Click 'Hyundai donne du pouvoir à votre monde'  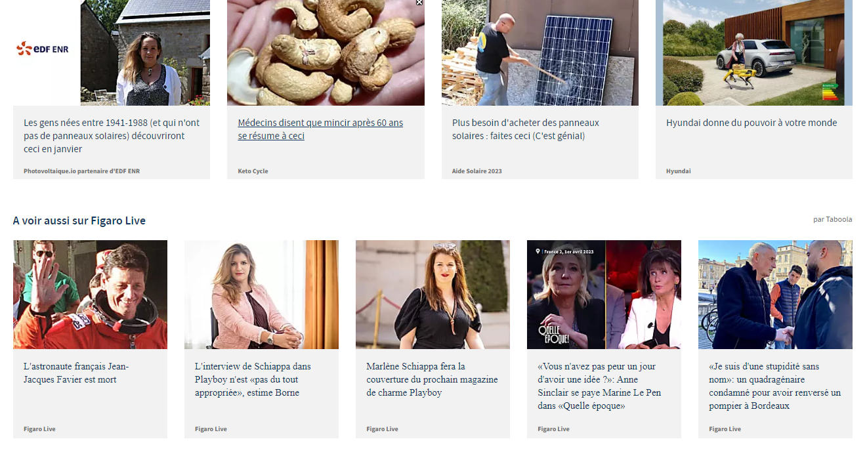(x=751, y=123)
